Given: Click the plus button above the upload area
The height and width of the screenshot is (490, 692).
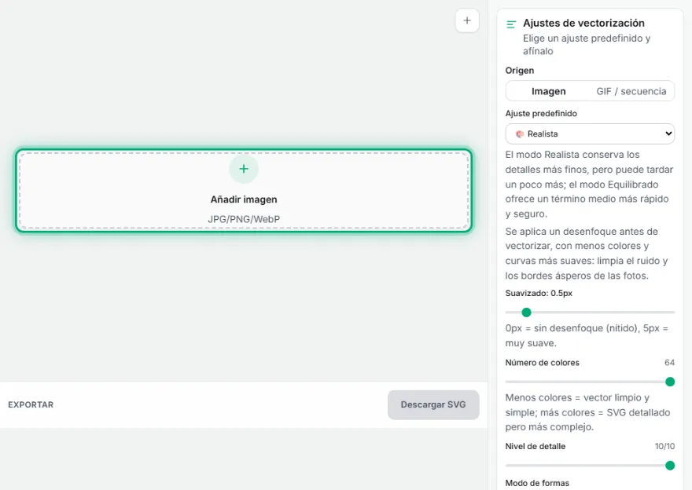Looking at the screenshot, I should [x=467, y=20].
